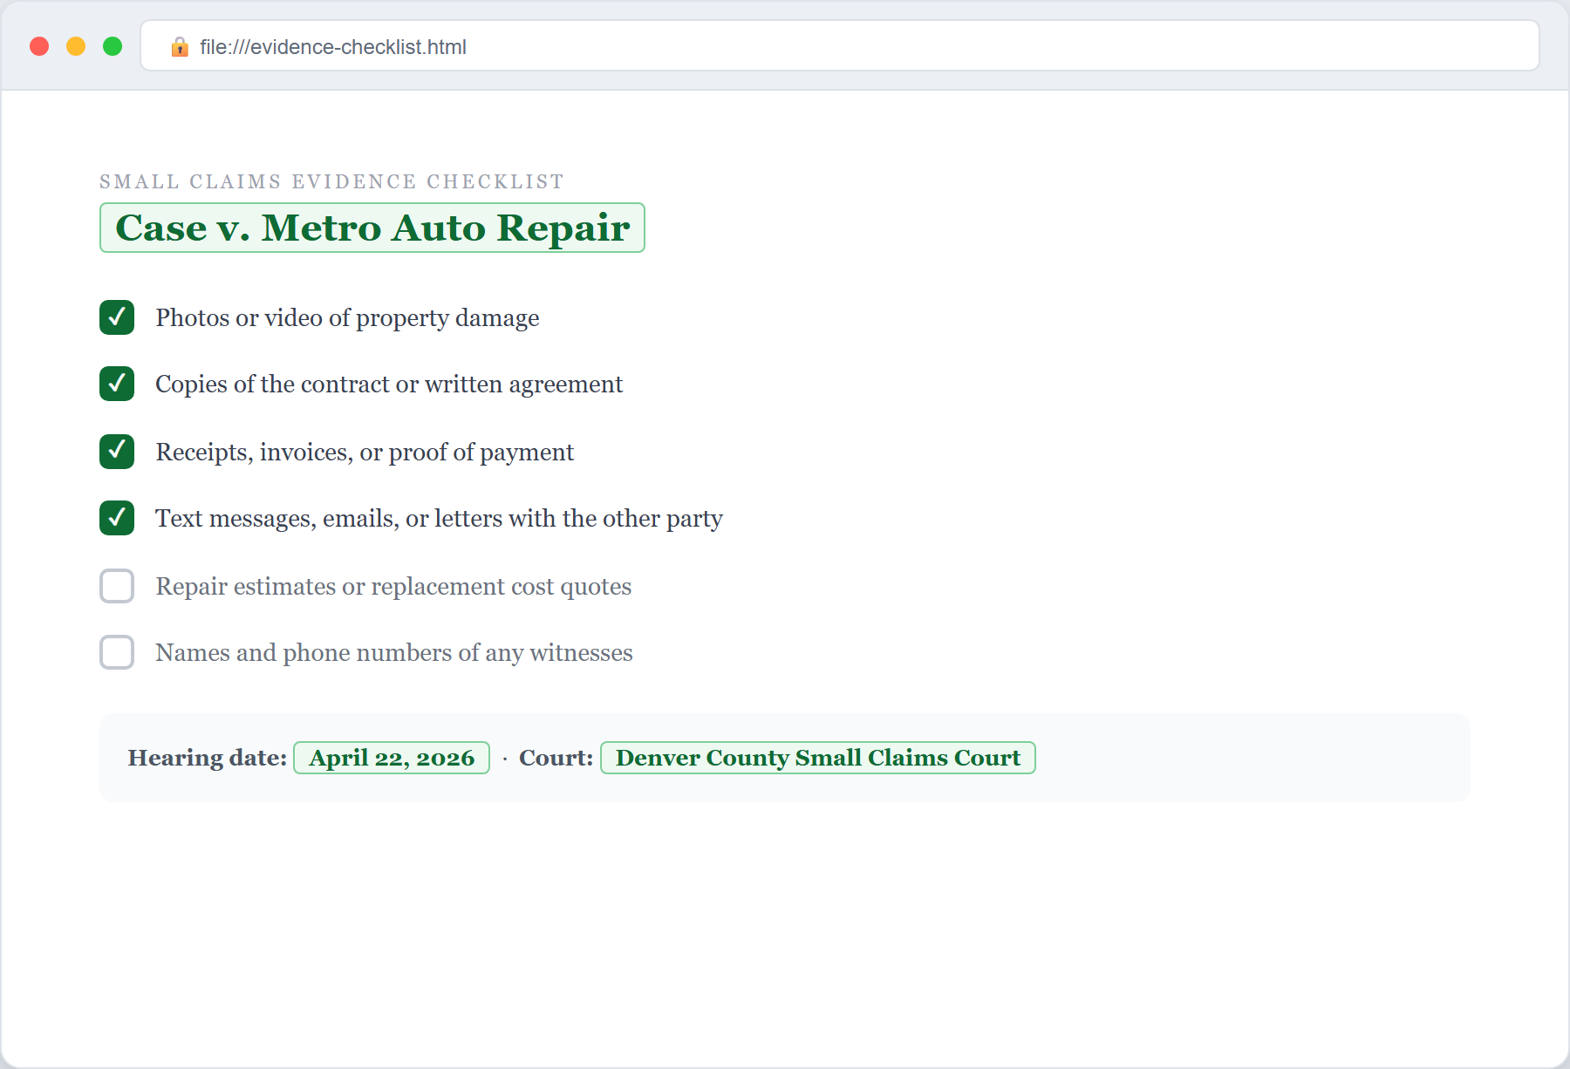Click the 'Small Claims Evidence Checklist' heading
1570x1069 pixels.
[331, 181]
